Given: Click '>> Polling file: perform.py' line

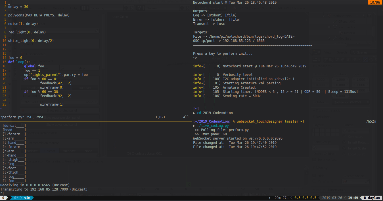Looking at the screenshot, I should tap(222, 130).
